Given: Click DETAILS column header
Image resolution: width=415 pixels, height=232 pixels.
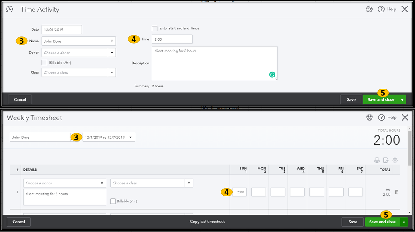Looking at the screenshot, I should (30, 170).
